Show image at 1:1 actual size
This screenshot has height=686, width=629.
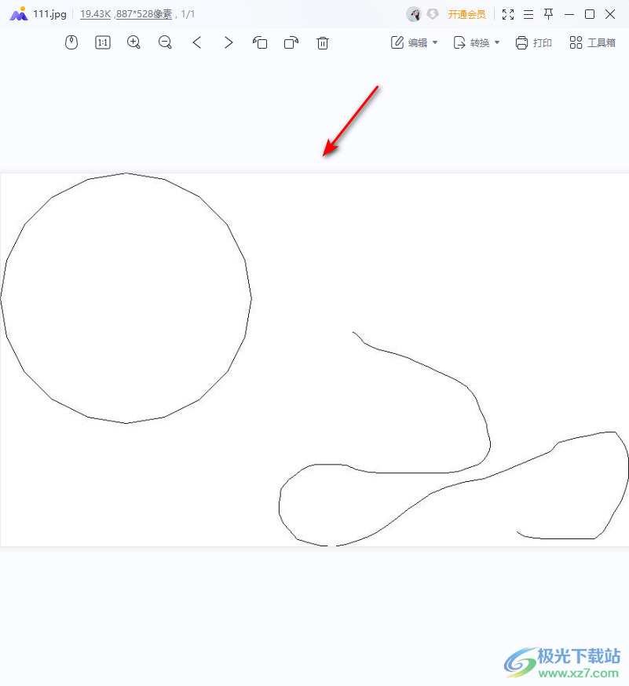pyautogui.click(x=103, y=42)
